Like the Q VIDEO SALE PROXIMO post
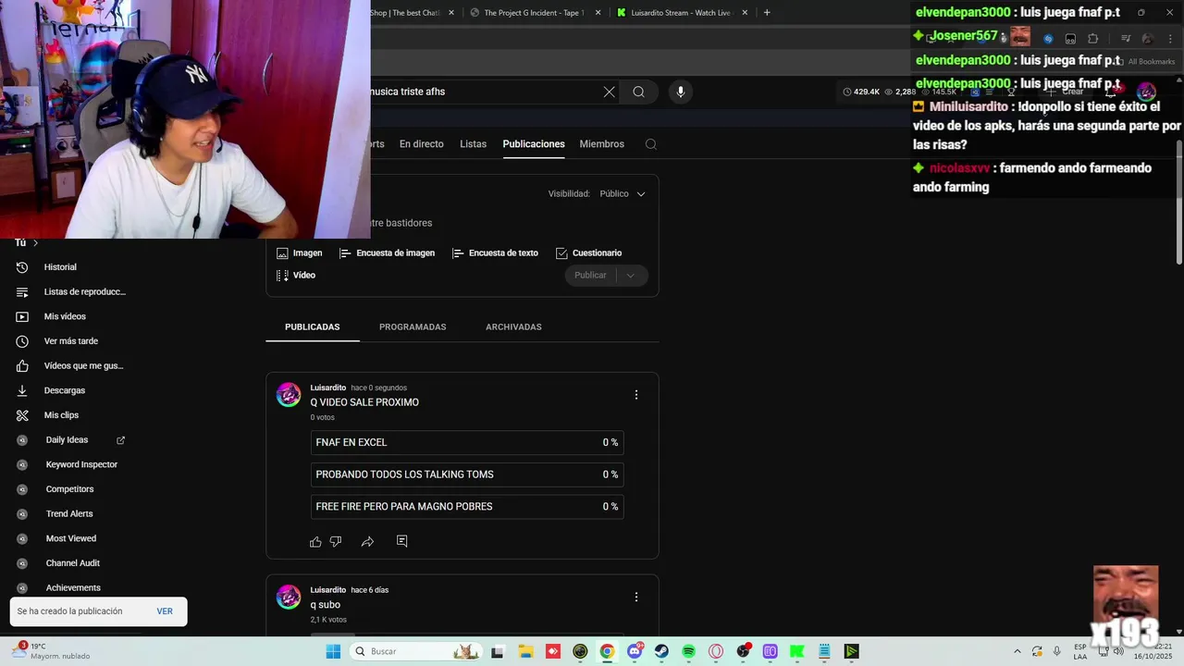Image resolution: width=1184 pixels, height=666 pixels. pos(315,542)
